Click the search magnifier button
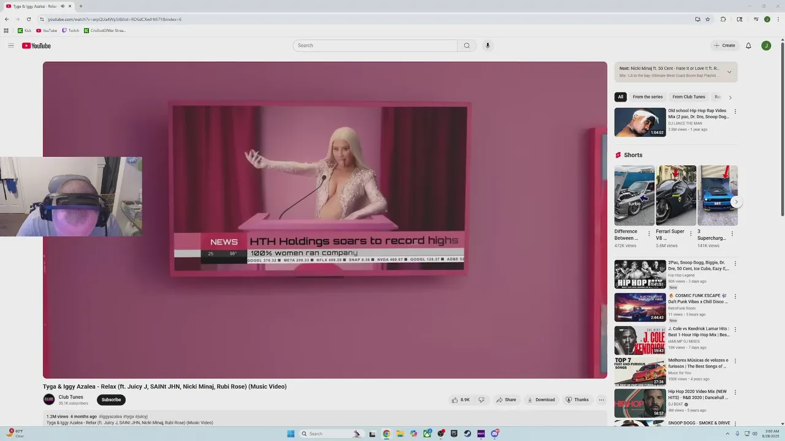This screenshot has width=785, height=441. [467, 45]
